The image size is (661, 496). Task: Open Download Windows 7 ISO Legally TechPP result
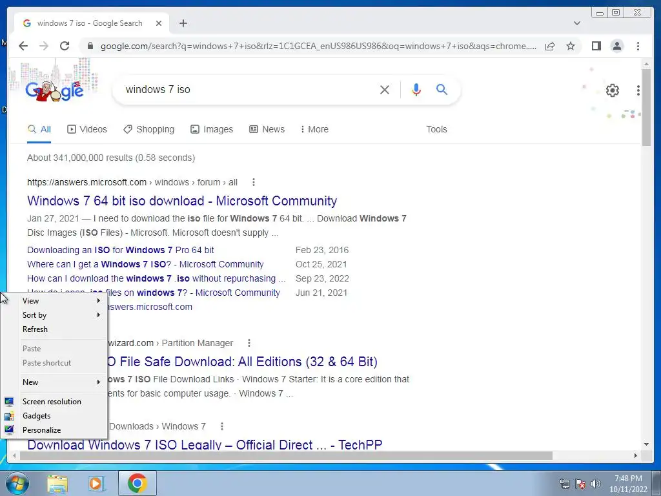pos(205,445)
